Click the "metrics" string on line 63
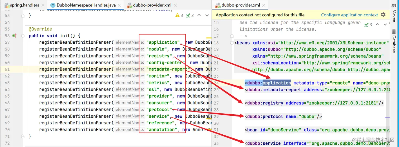Viewport: 399px width, 147px height. [x=158, y=83]
